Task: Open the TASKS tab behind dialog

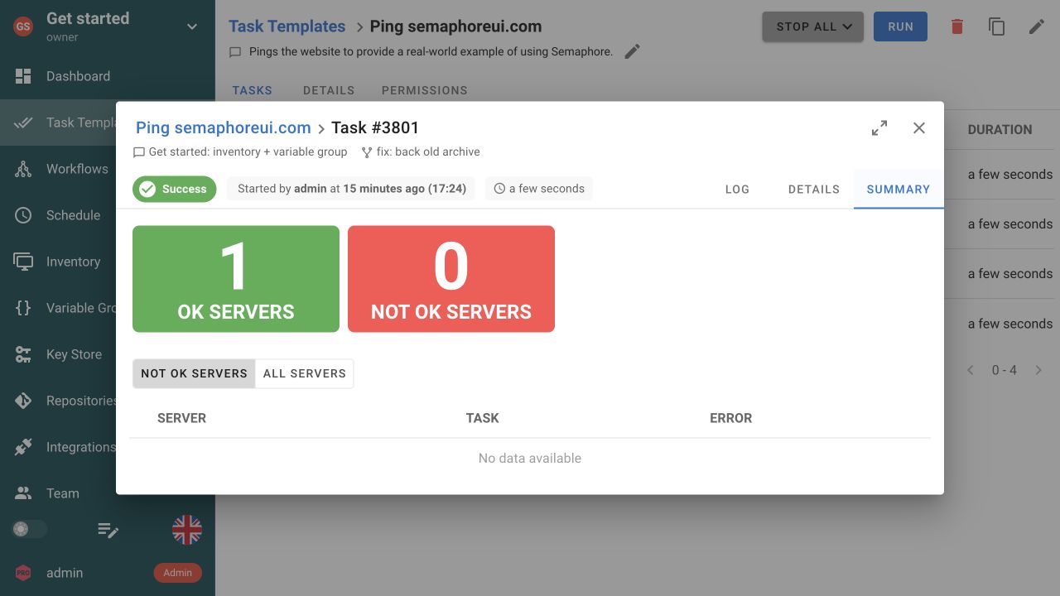Action: (x=253, y=90)
